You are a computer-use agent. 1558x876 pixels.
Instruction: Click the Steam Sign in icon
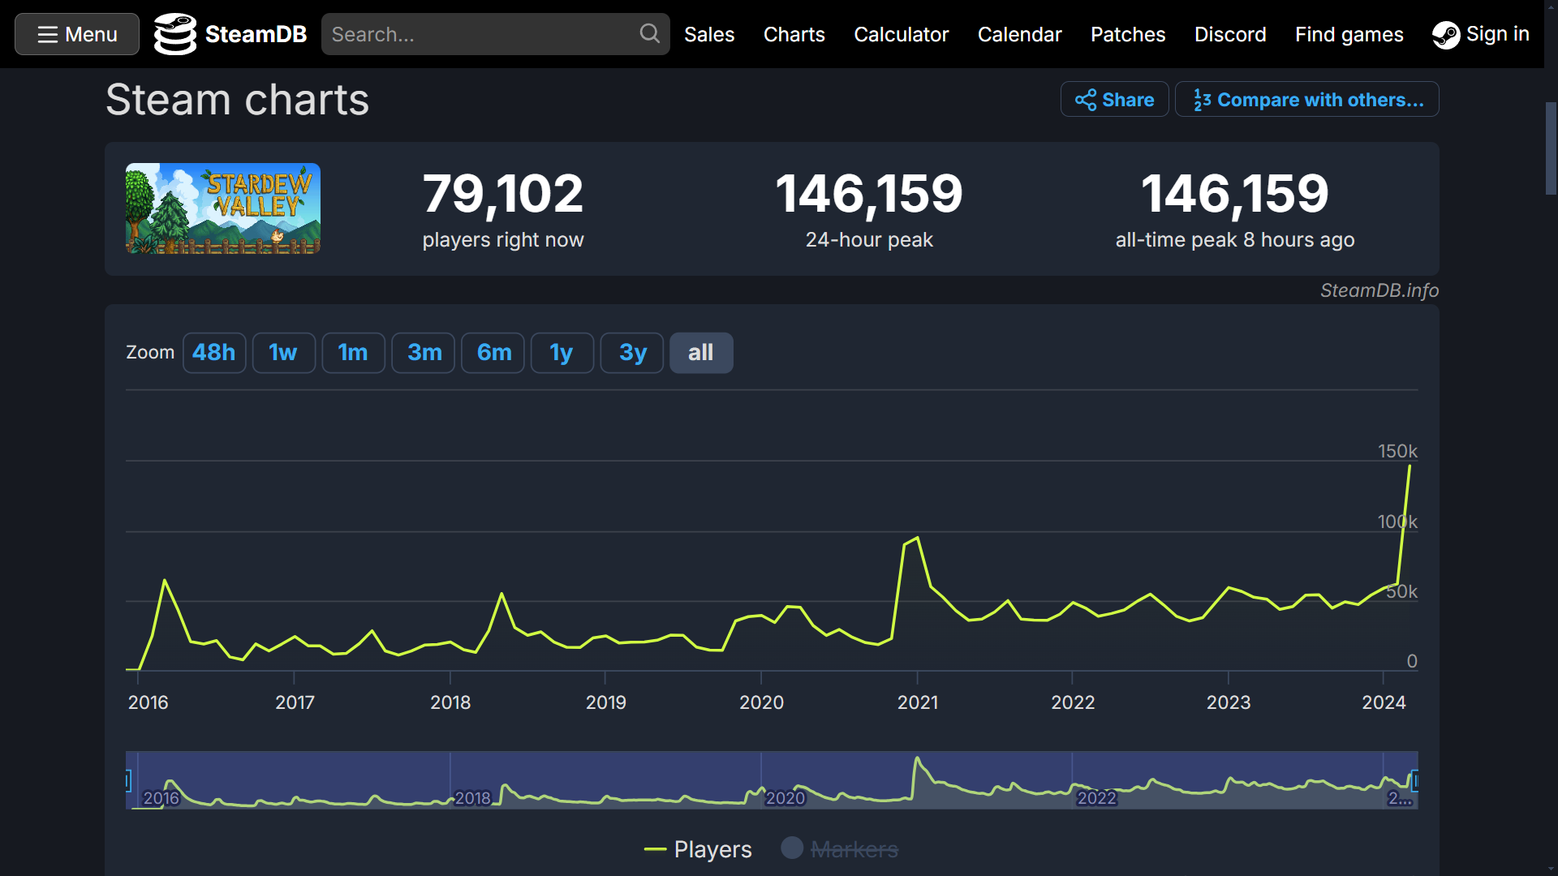click(1447, 34)
